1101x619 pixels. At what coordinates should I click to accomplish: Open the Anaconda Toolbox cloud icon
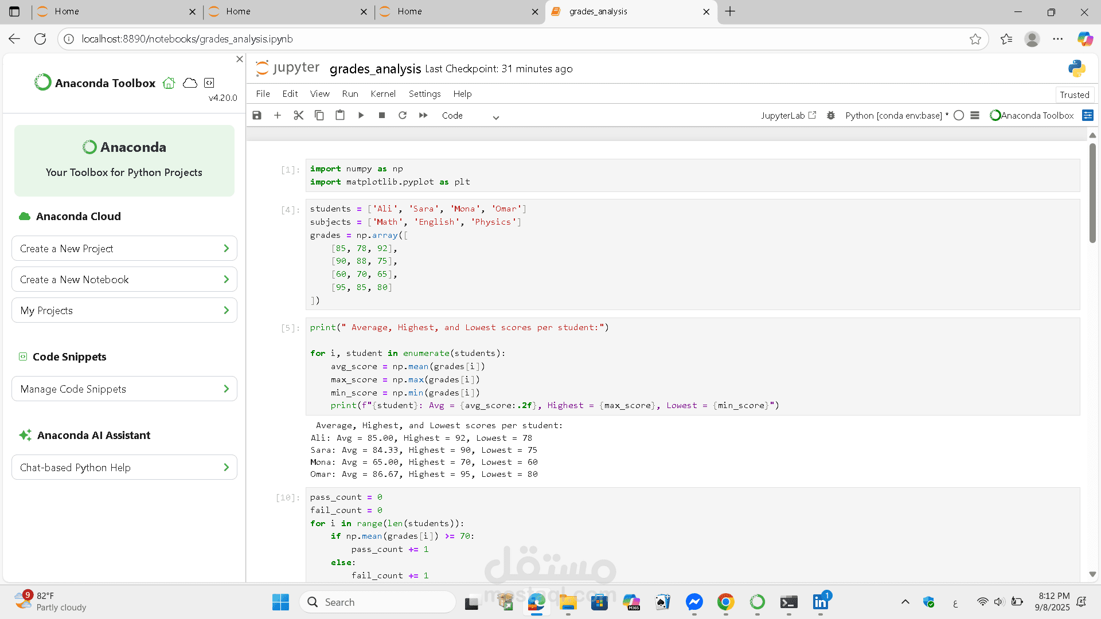point(190,83)
